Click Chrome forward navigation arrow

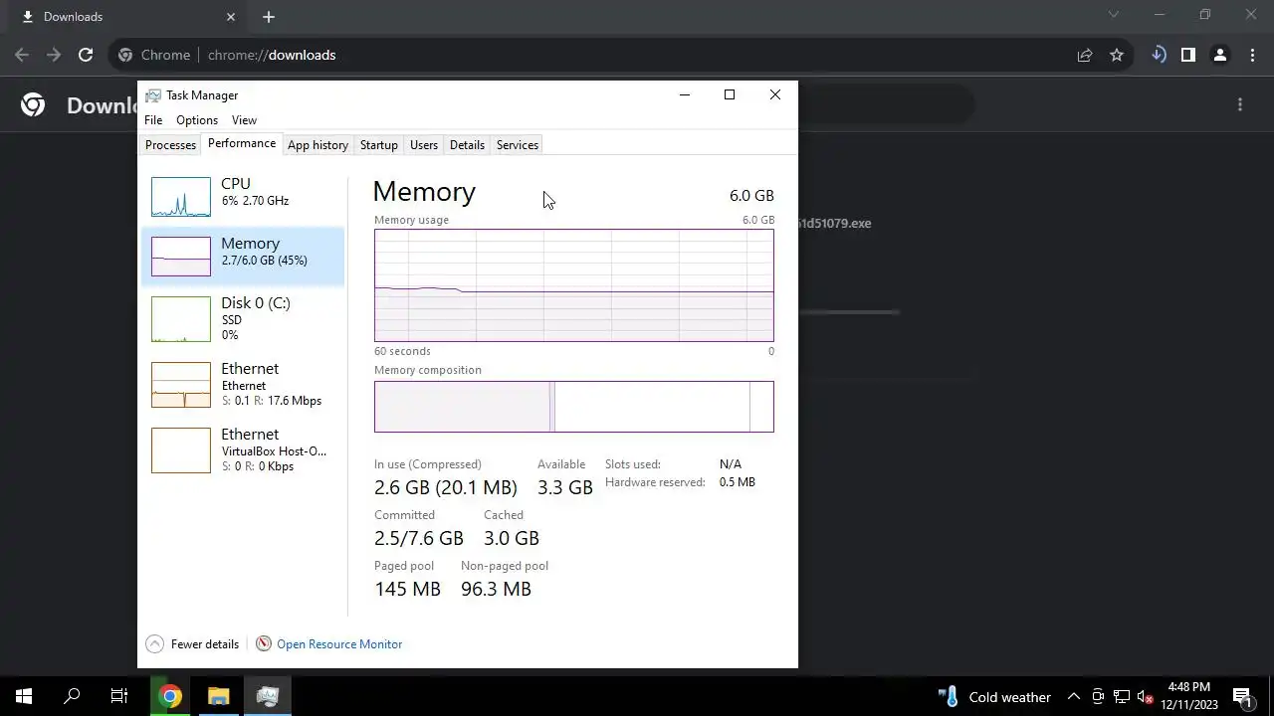54,55
